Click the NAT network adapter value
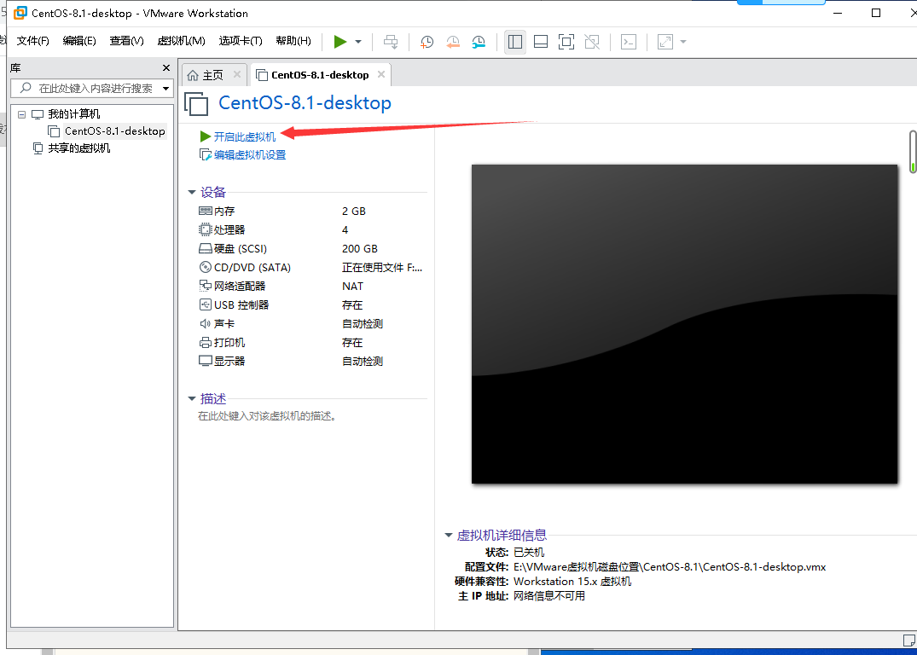Screen dimensions: 917x655 pos(352,286)
